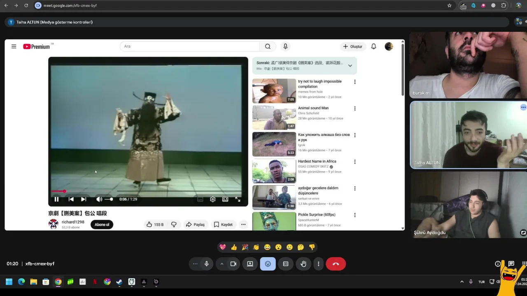Send the thinking face reaction
The height and width of the screenshot is (296, 527).
[x=301, y=247]
